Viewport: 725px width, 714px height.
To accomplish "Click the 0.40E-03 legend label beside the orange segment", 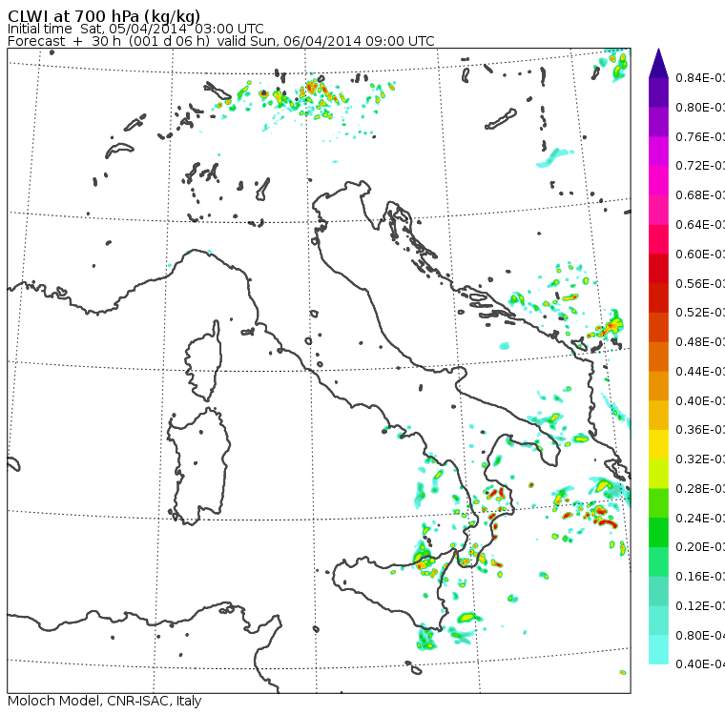I will [700, 400].
